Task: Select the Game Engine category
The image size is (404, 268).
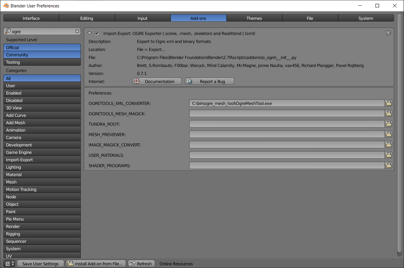Action: (x=42, y=152)
